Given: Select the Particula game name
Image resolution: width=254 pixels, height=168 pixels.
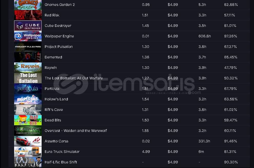Looking at the screenshot, I should (52, 89).
